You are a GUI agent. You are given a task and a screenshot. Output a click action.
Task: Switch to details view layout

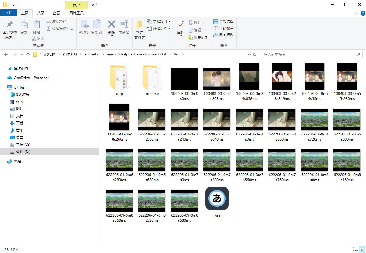[x=355, y=249]
